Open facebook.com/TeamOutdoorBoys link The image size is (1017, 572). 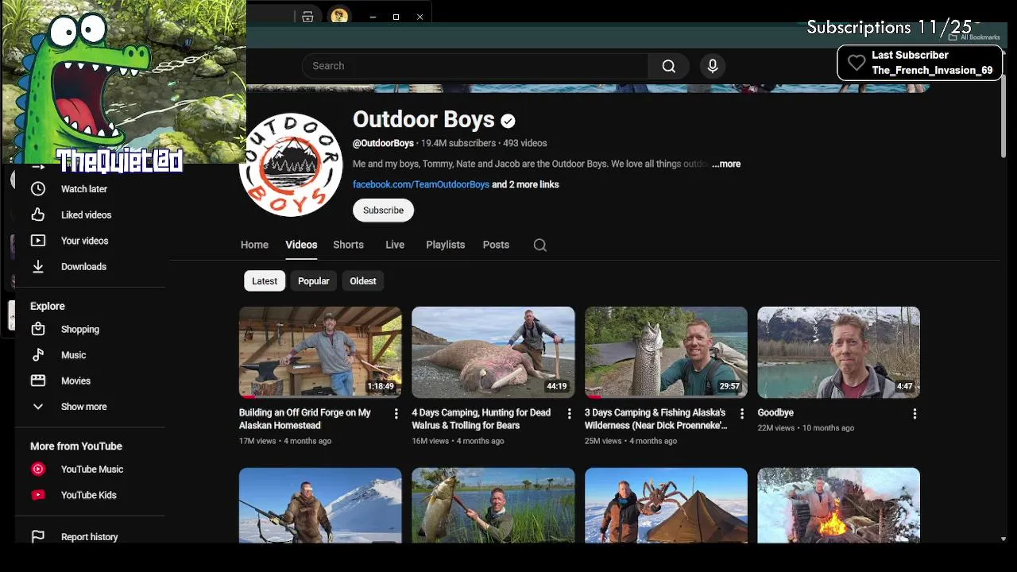click(421, 184)
